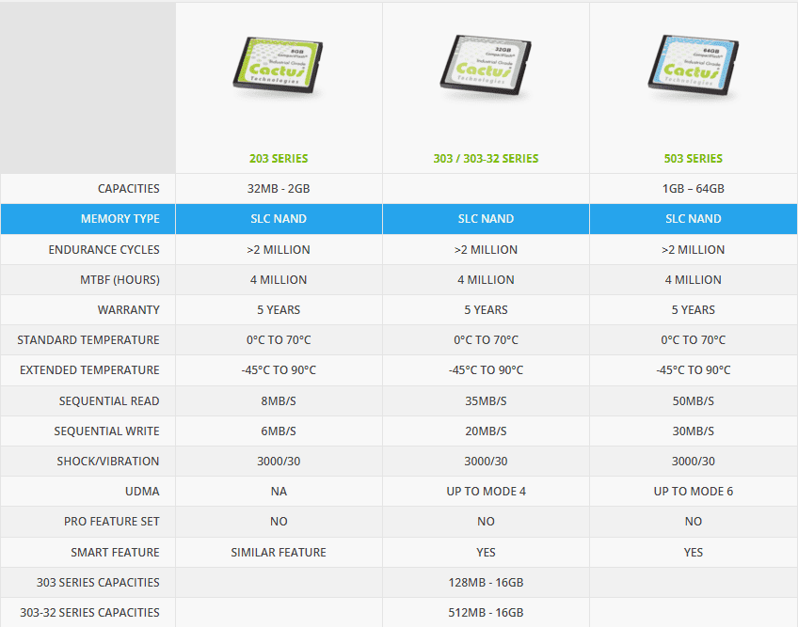
Task: Select the 50MB/S read speed cell
Action: (694, 400)
